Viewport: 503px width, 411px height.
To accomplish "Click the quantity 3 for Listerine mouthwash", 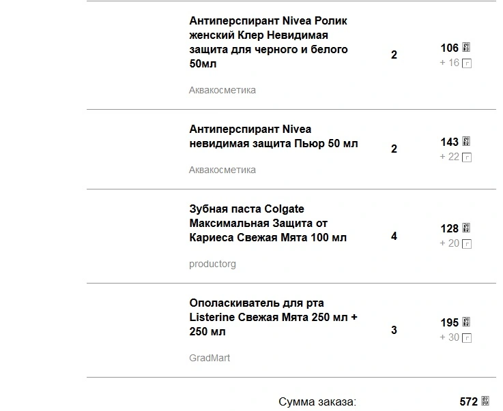I will [x=394, y=330].
